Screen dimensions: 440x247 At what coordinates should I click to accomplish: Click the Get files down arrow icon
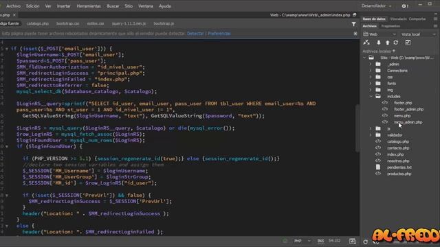[x=379, y=43]
